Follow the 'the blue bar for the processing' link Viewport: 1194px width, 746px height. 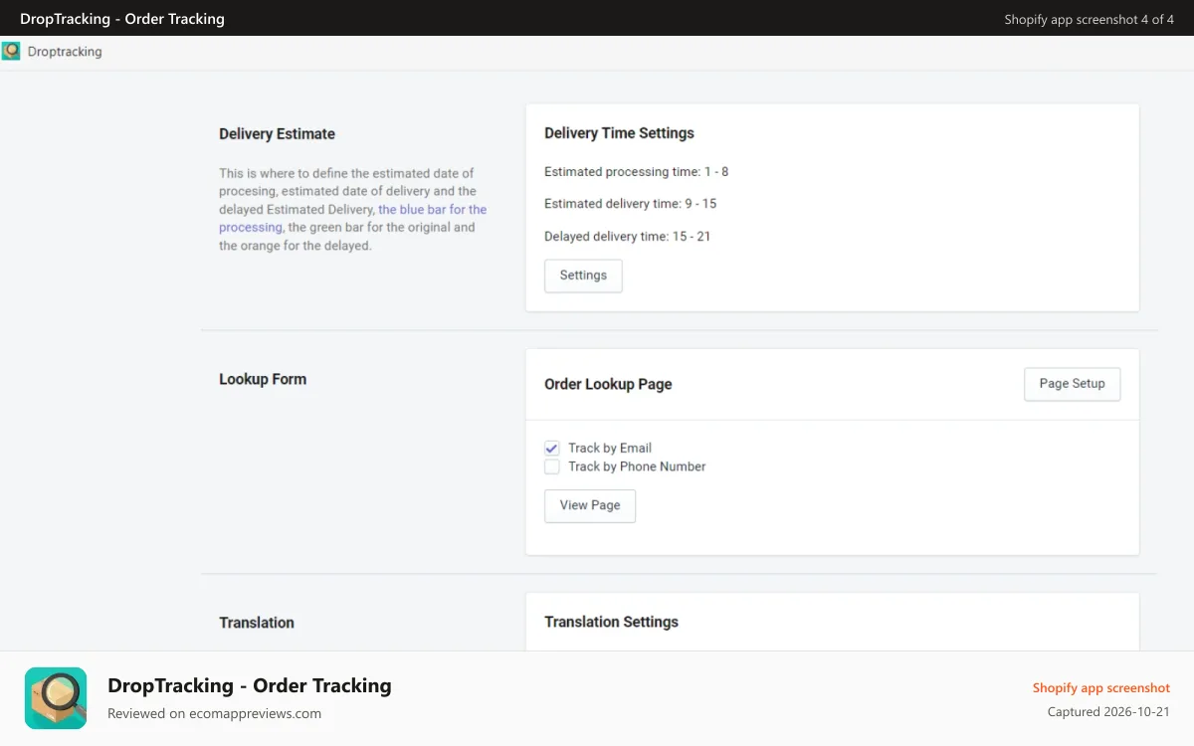(x=353, y=219)
